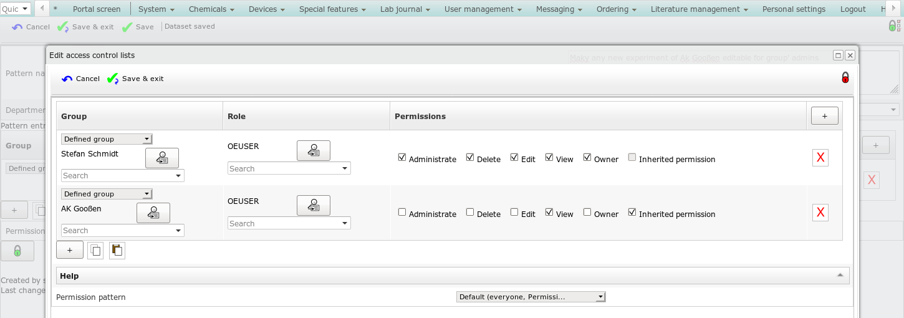Disable Inherited permission for AK Gooßen
This screenshot has width=904, height=318.
pyautogui.click(x=632, y=213)
